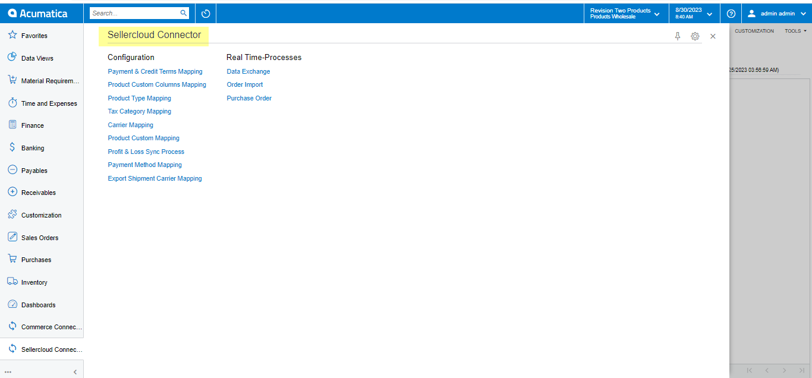The image size is (812, 378).
Task: Click the Acumatica logo
Action: click(37, 13)
